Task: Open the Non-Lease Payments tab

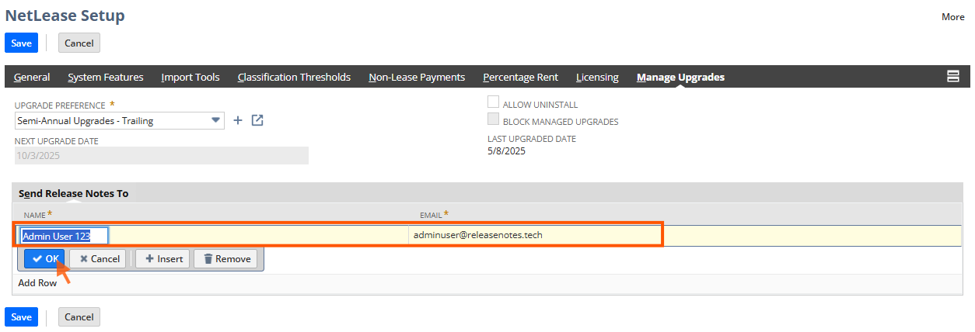Action: click(417, 77)
